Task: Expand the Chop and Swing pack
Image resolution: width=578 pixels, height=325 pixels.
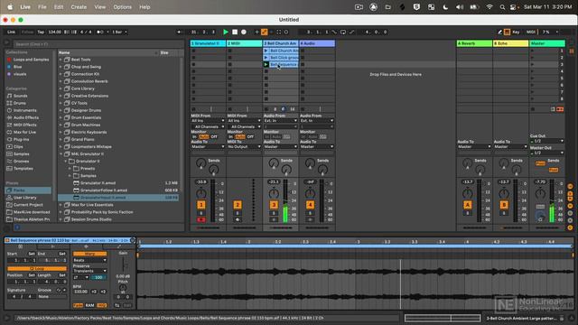Action: [x=61, y=67]
